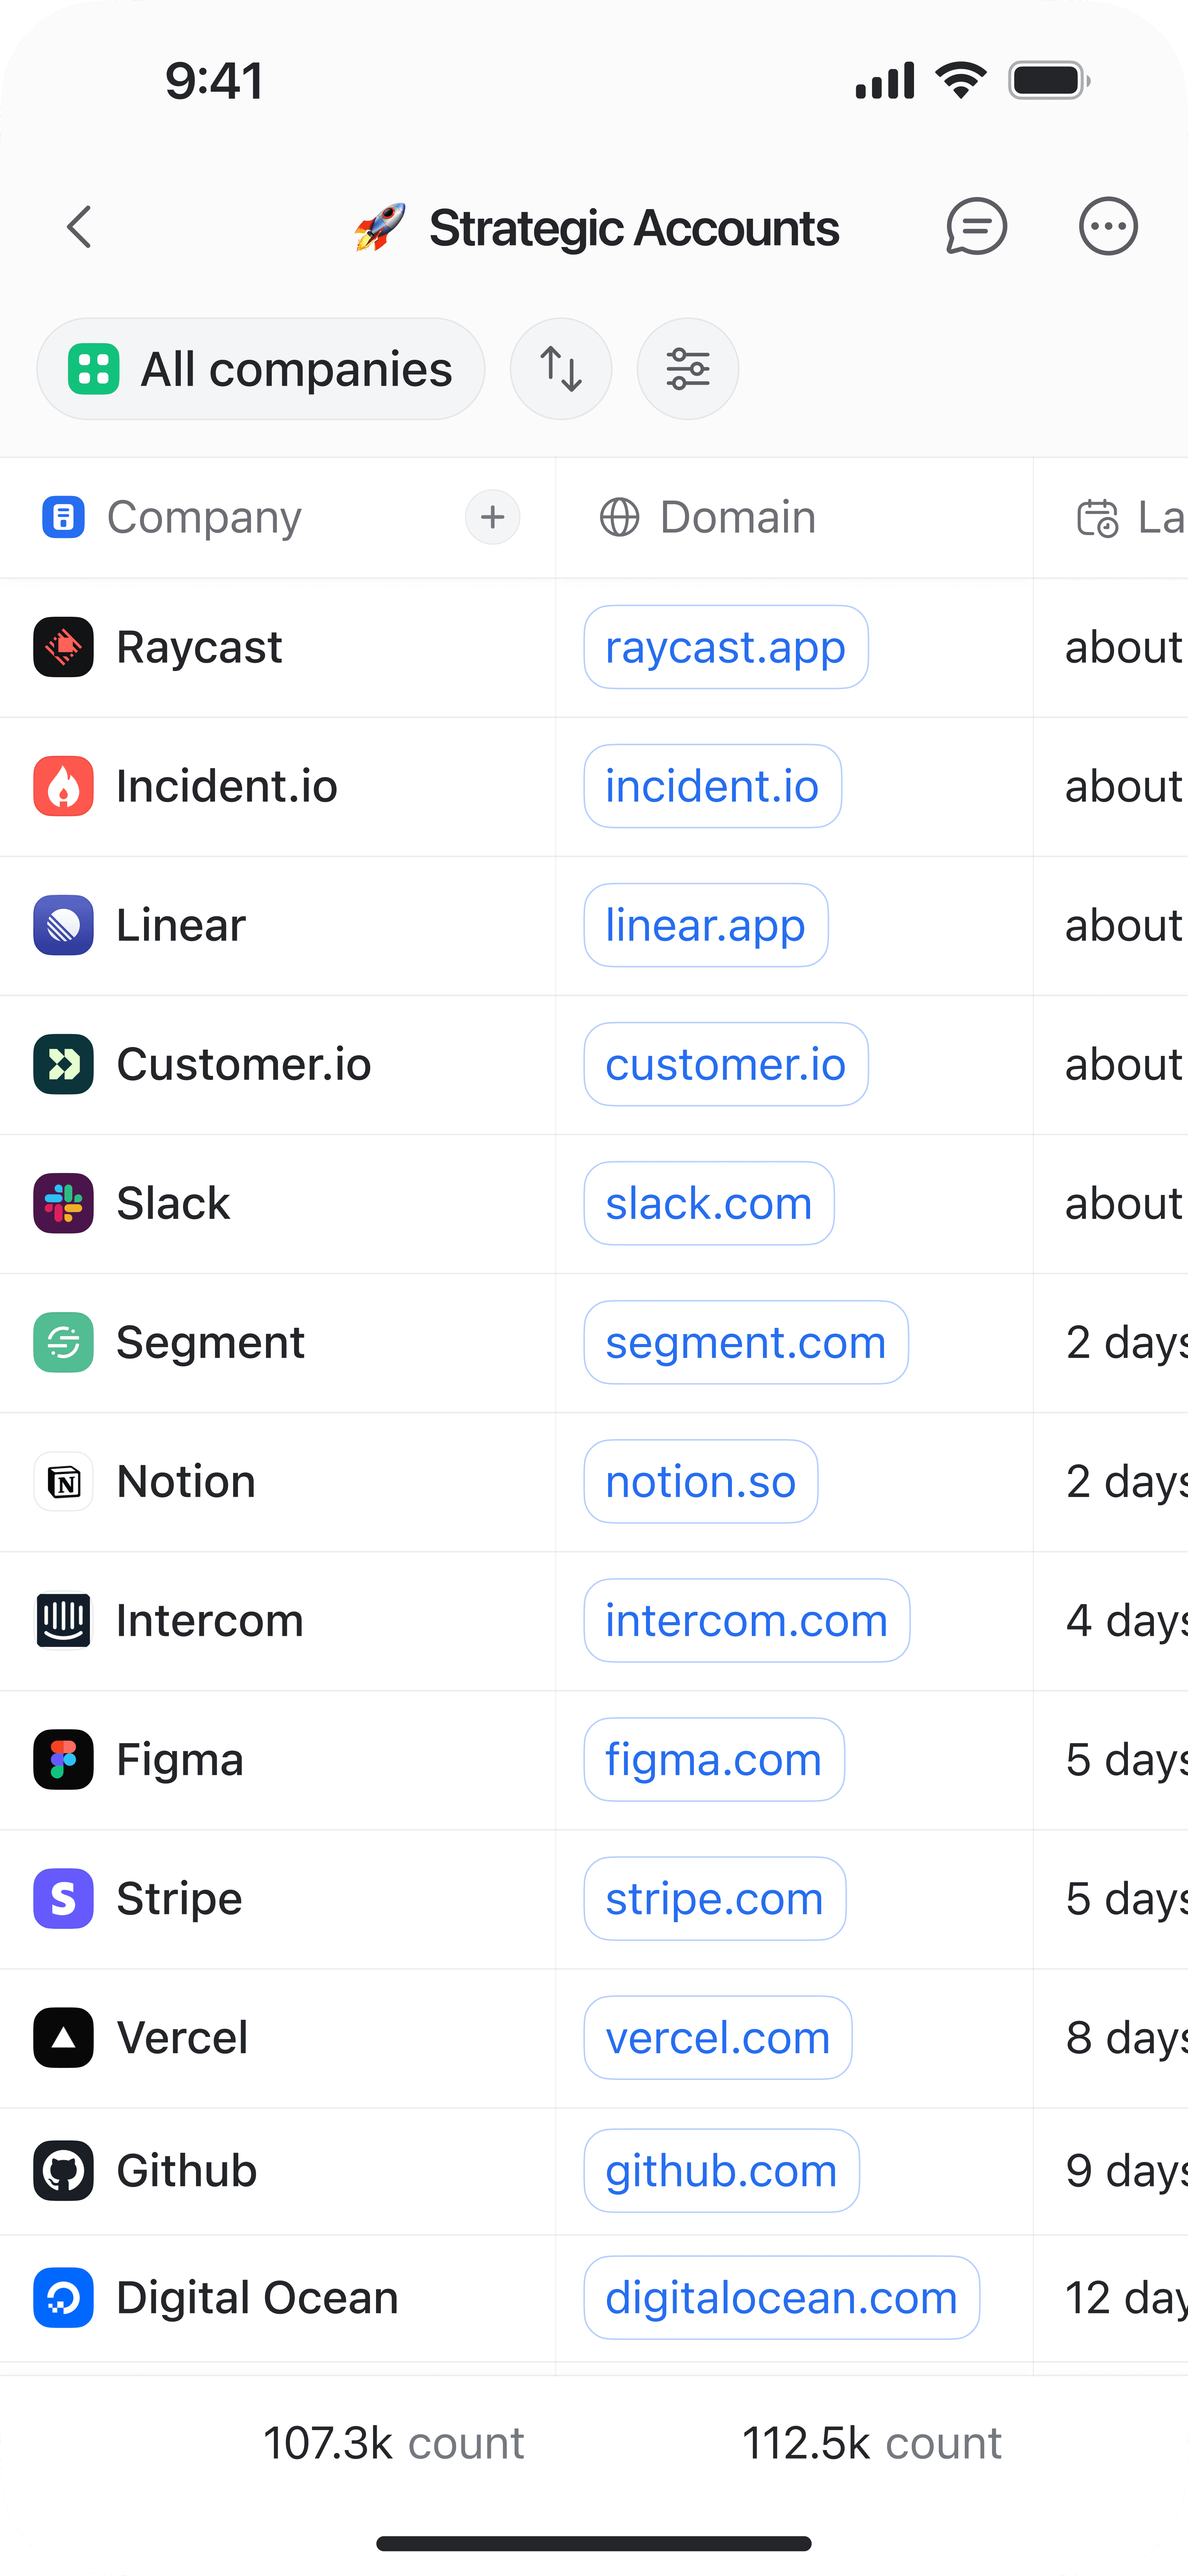Image resolution: width=1188 pixels, height=2576 pixels.
Task: Tap the Figma logo icon
Action: pyautogui.click(x=64, y=1759)
